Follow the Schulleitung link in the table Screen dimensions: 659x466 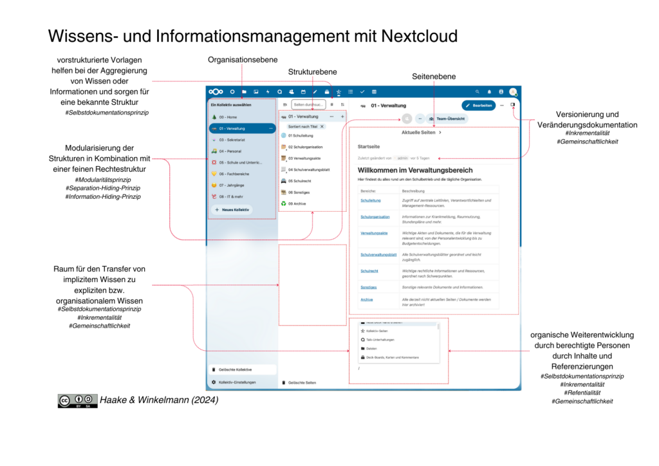371,200
